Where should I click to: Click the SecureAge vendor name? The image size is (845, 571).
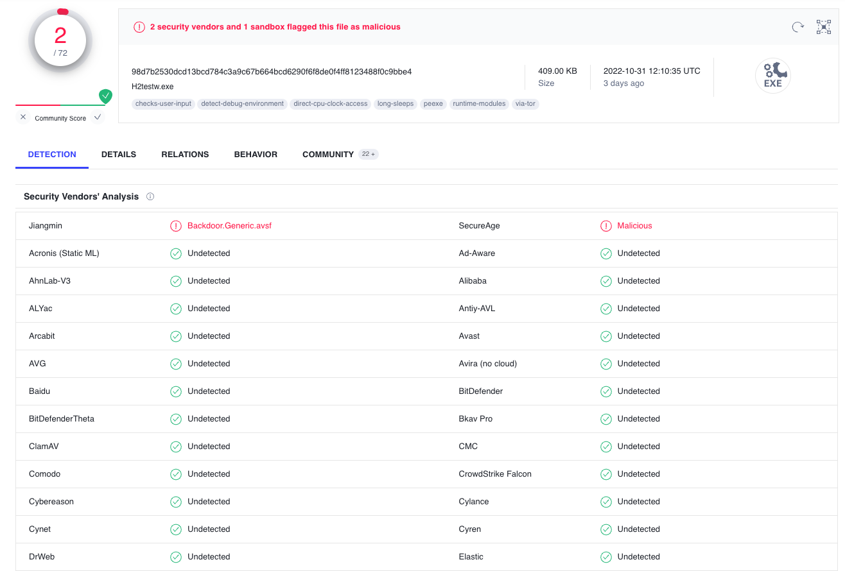[479, 226]
